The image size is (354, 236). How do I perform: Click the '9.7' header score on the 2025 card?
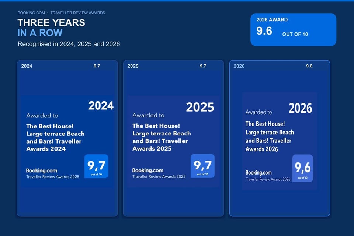pos(203,66)
